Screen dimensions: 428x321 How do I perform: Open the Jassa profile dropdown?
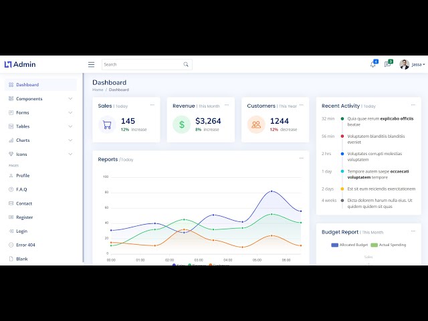418,64
